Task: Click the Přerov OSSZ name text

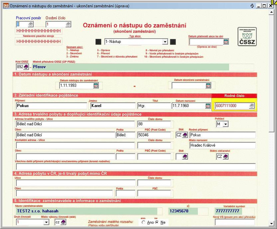Action: click(x=39, y=67)
